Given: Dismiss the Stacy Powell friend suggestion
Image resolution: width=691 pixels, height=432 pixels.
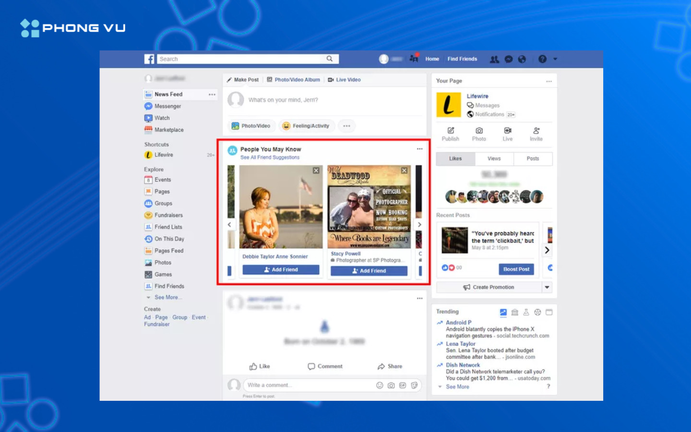Looking at the screenshot, I should [x=405, y=171].
